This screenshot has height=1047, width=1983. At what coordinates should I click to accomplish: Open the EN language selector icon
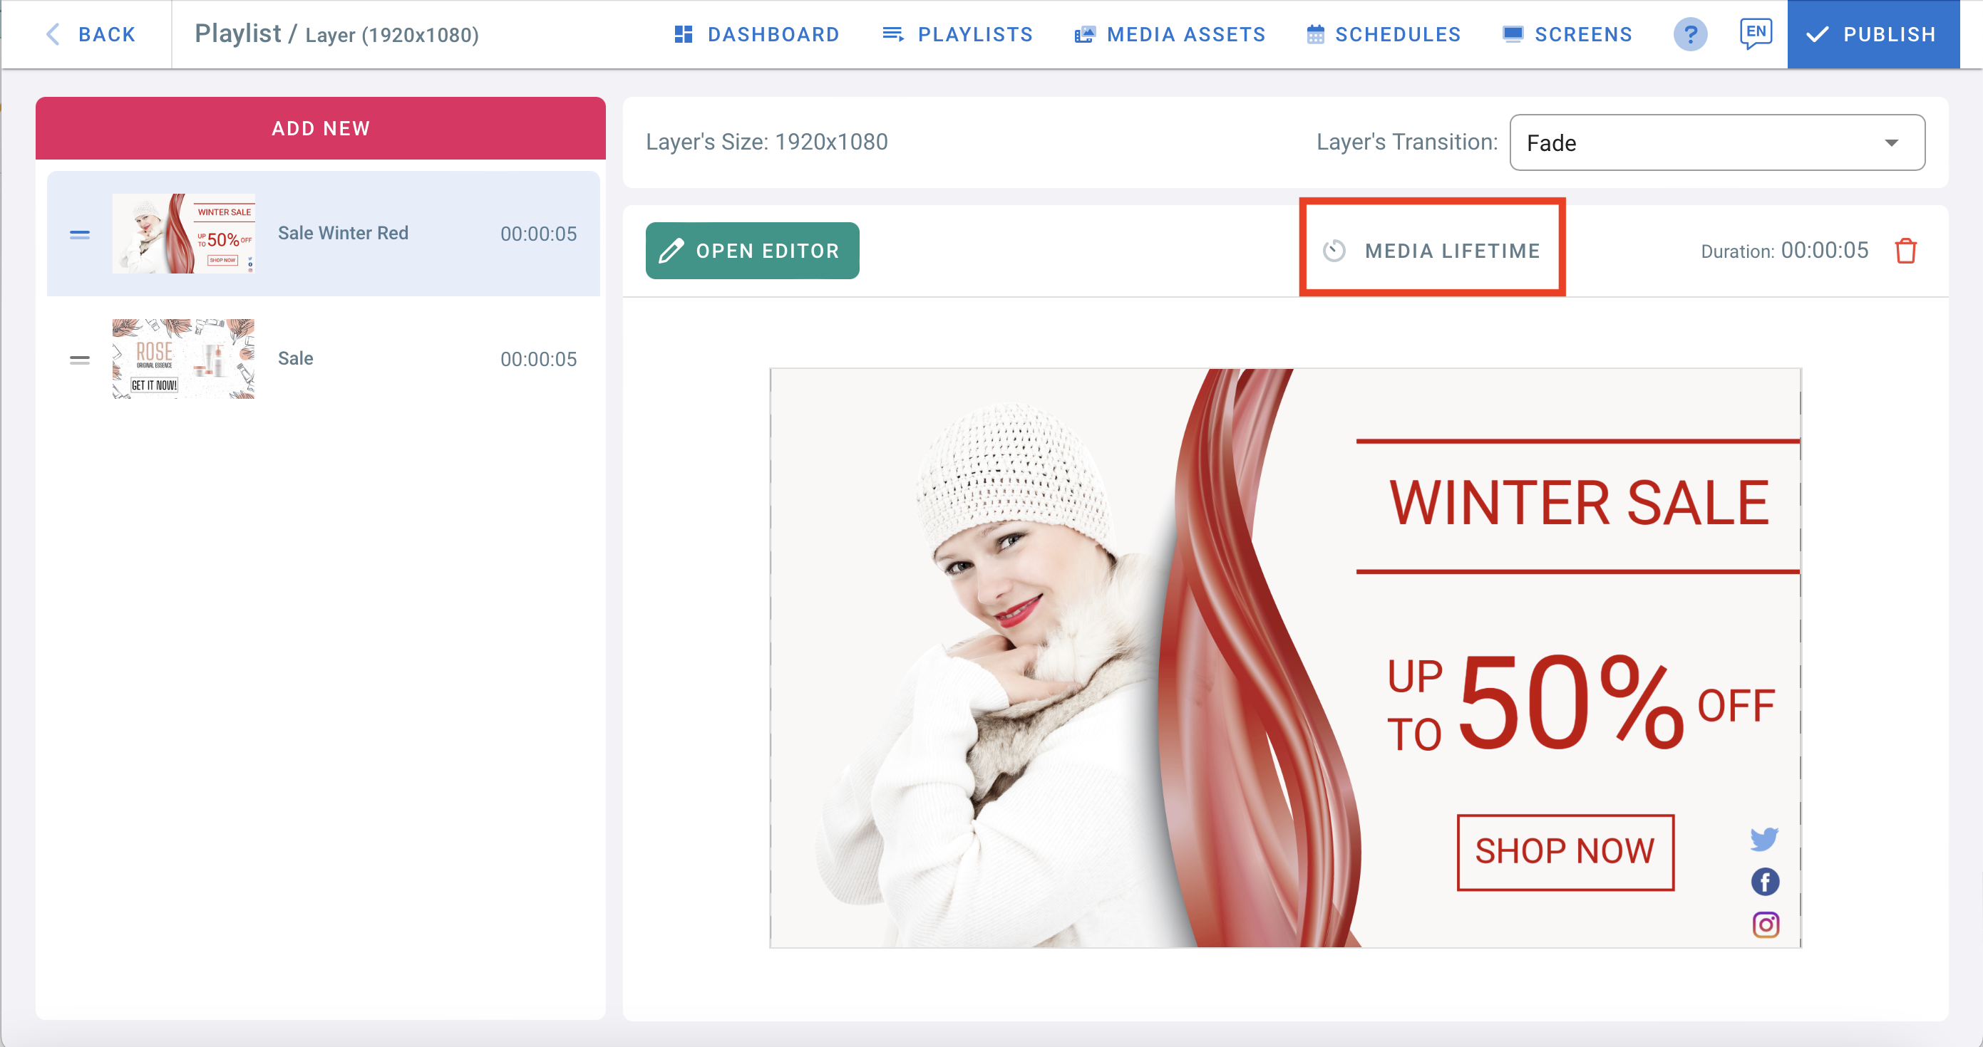(x=1755, y=34)
